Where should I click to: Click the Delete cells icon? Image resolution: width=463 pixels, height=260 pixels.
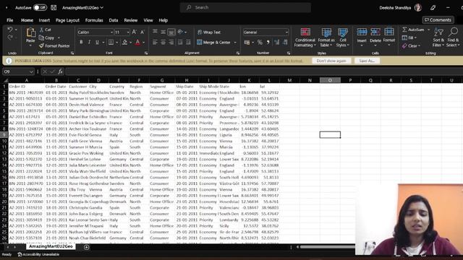pos(375,32)
